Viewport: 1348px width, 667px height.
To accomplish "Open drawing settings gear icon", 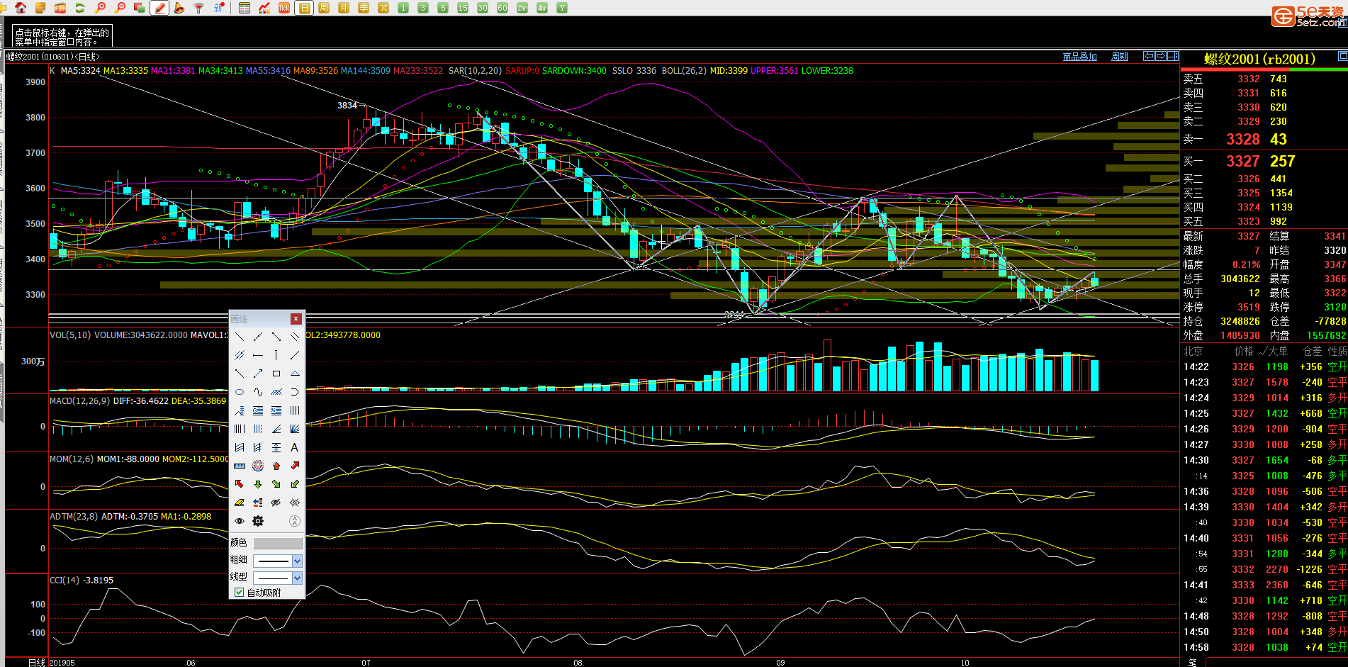I will [x=258, y=521].
